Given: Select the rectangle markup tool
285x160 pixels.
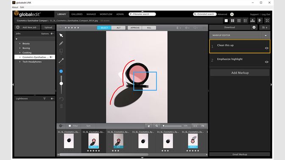Looking at the screenshot, I should pyautogui.click(x=61, y=51).
